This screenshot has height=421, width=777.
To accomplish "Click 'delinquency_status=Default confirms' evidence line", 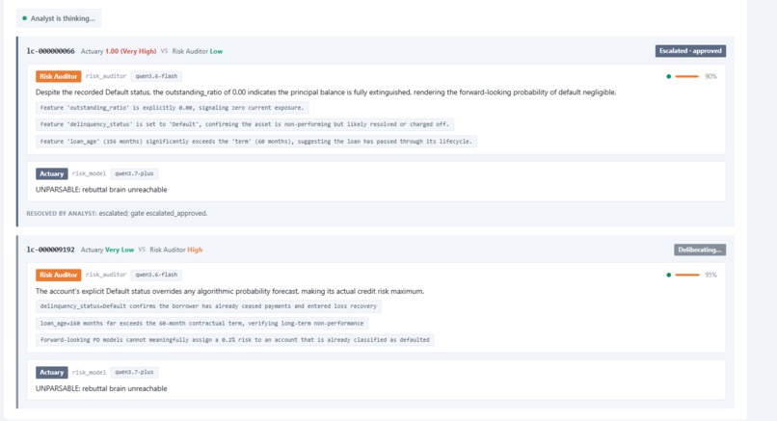I will coord(208,306).
